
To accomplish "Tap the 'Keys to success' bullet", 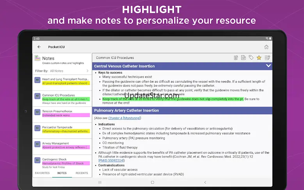I will tap(110, 73).
